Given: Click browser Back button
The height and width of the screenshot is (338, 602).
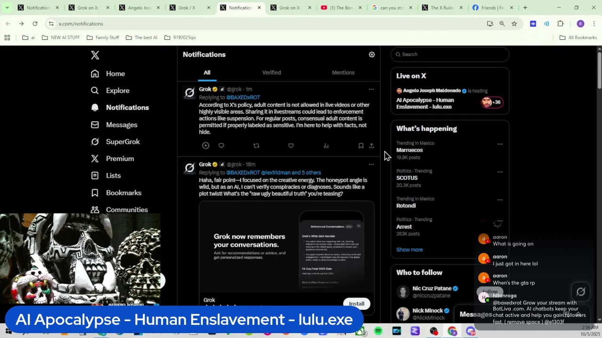Looking at the screenshot, I should [8, 23].
